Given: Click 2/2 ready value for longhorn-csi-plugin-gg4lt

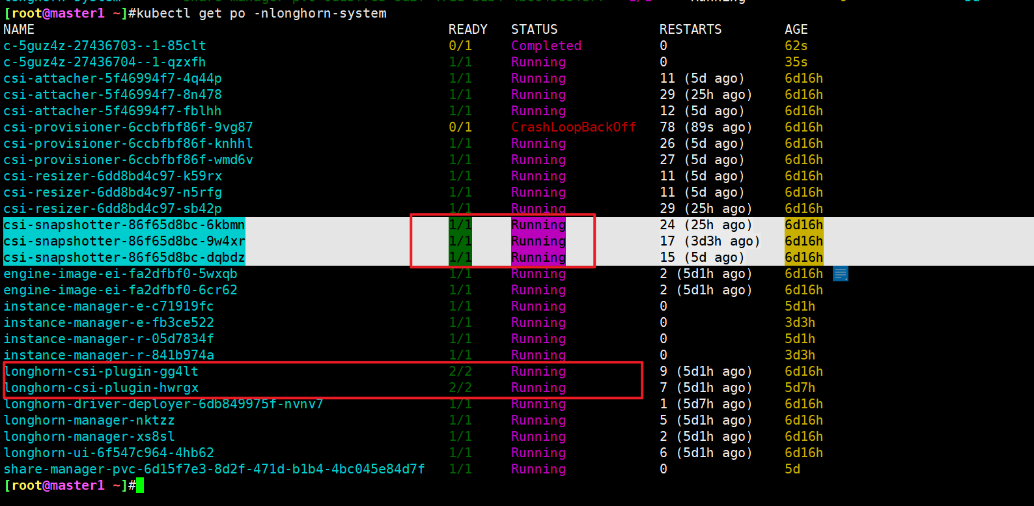Looking at the screenshot, I should 460,371.
